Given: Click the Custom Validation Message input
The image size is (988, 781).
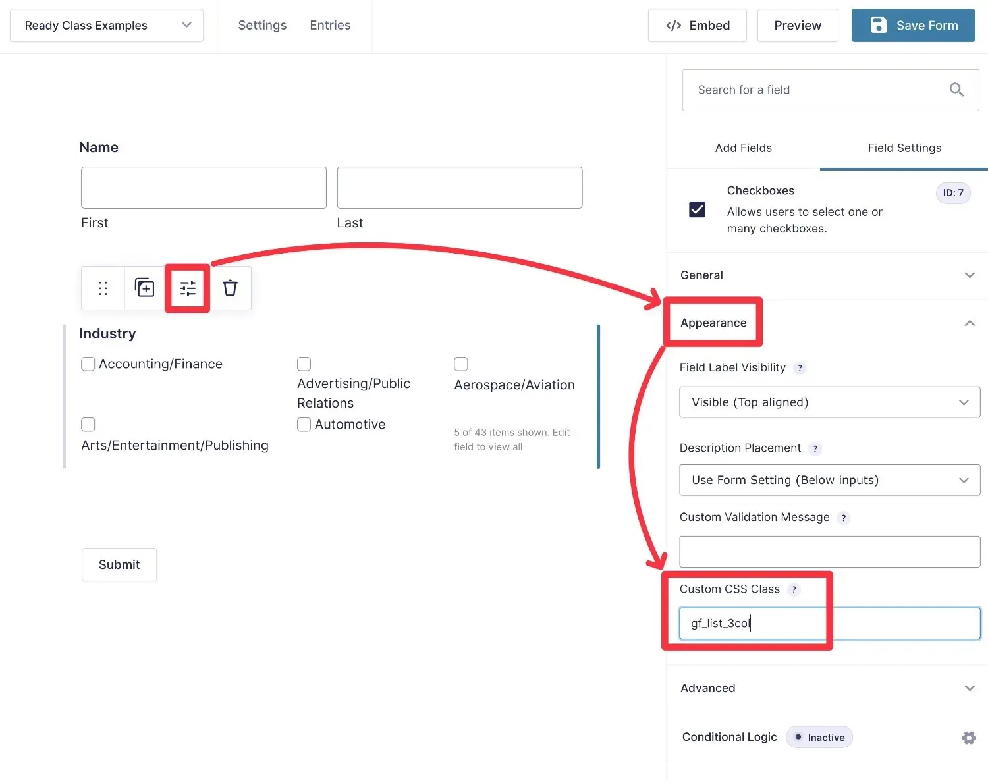Looking at the screenshot, I should click(x=829, y=552).
